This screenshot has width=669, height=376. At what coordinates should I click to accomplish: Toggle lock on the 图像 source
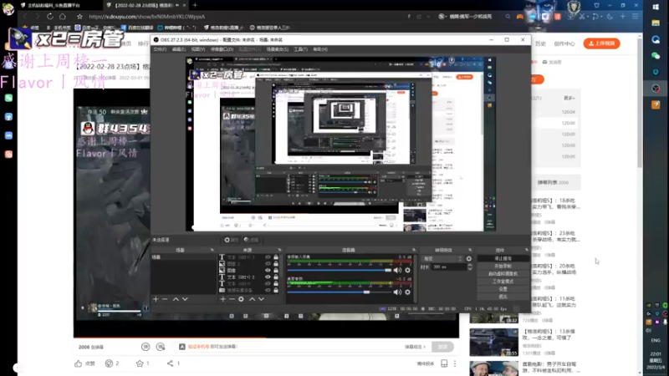click(x=276, y=270)
